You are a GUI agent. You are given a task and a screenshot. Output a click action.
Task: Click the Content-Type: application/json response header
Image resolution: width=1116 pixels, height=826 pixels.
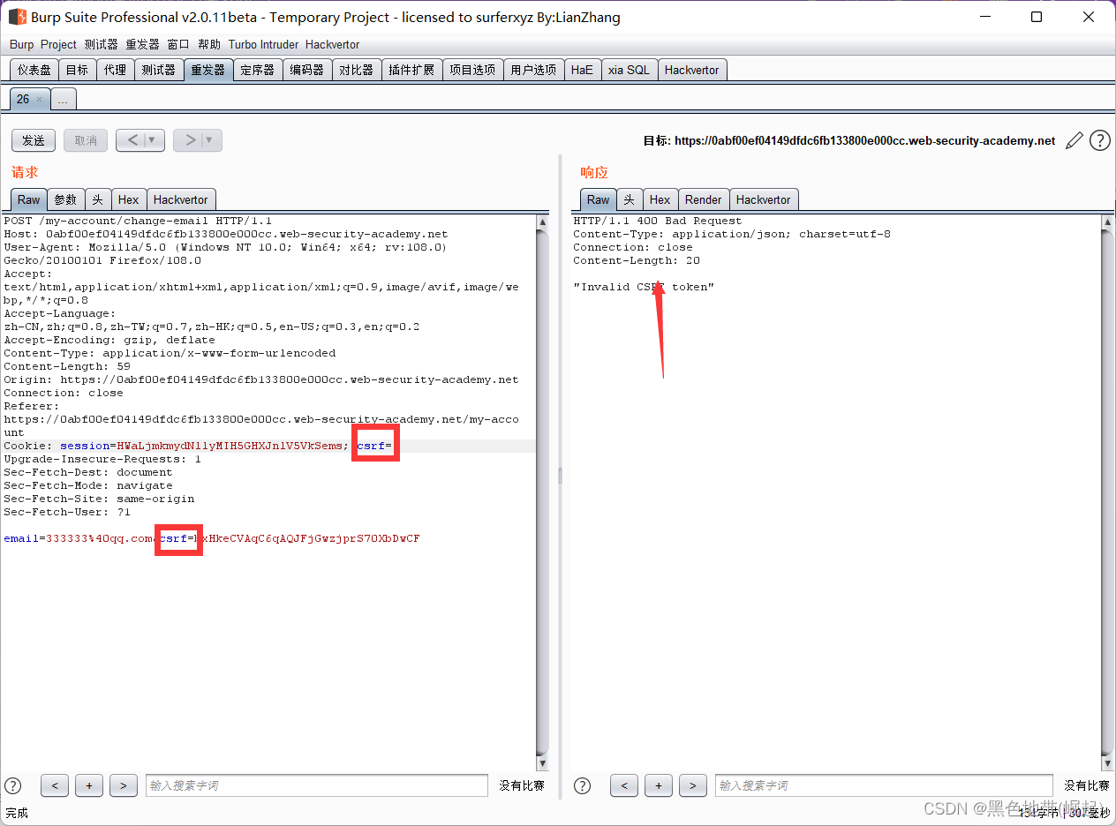click(732, 234)
